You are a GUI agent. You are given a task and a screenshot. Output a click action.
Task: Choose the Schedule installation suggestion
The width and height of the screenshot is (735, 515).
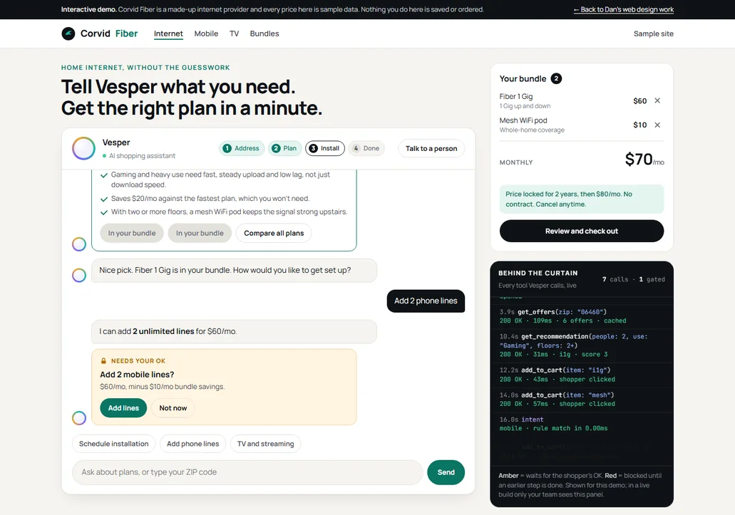coord(113,444)
